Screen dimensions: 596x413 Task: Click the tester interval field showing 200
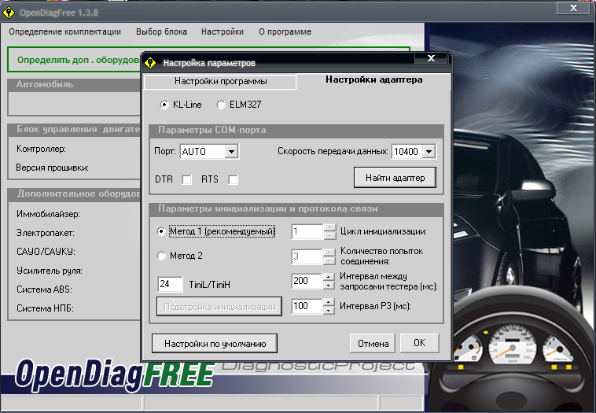coord(307,281)
